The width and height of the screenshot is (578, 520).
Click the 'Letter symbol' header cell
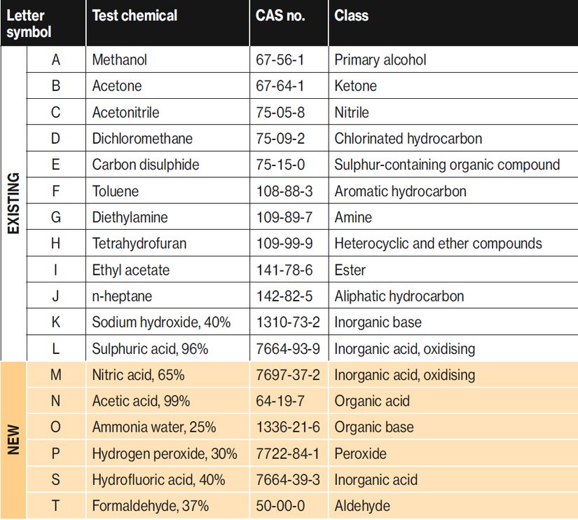point(29,24)
